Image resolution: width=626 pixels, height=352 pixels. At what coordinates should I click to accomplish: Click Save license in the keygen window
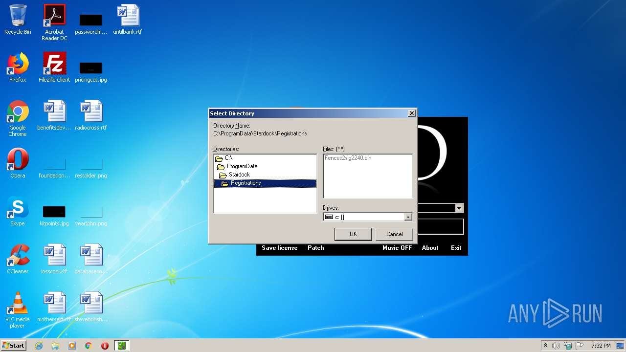pos(279,248)
